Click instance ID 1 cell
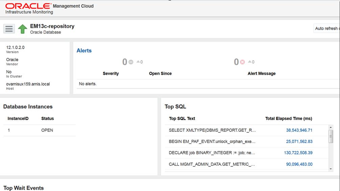 (9, 130)
